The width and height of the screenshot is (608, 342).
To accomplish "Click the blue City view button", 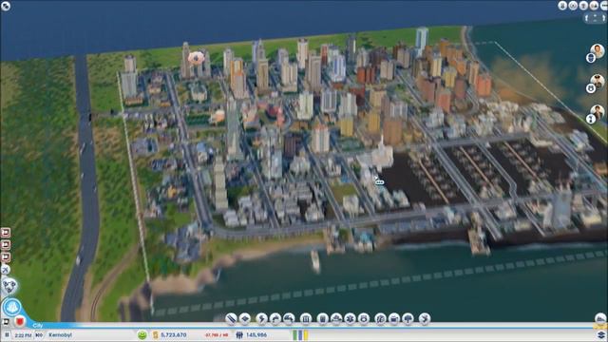I will pyautogui.click(x=12, y=307).
